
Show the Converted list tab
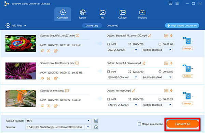tap(112, 26)
